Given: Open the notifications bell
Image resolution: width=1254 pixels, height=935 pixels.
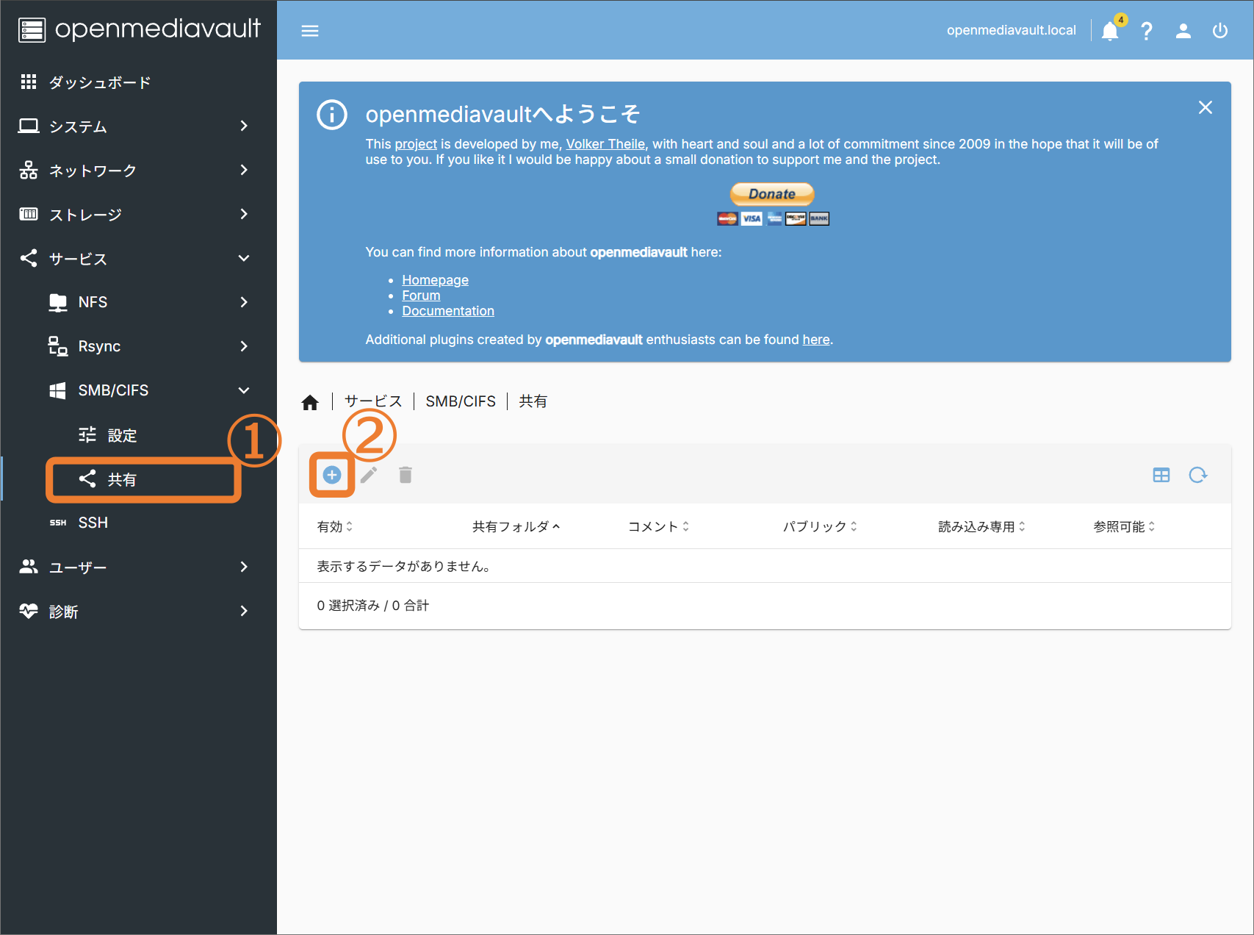Looking at the screenshot, I should pyautogui.click(x=1110, y=31).
